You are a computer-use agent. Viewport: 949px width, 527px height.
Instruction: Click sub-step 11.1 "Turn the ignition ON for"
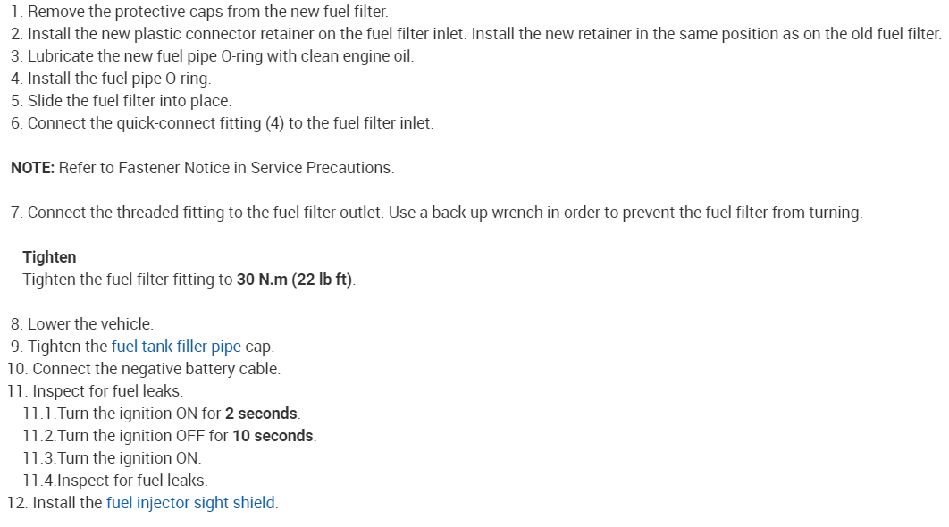coord(134,414)
